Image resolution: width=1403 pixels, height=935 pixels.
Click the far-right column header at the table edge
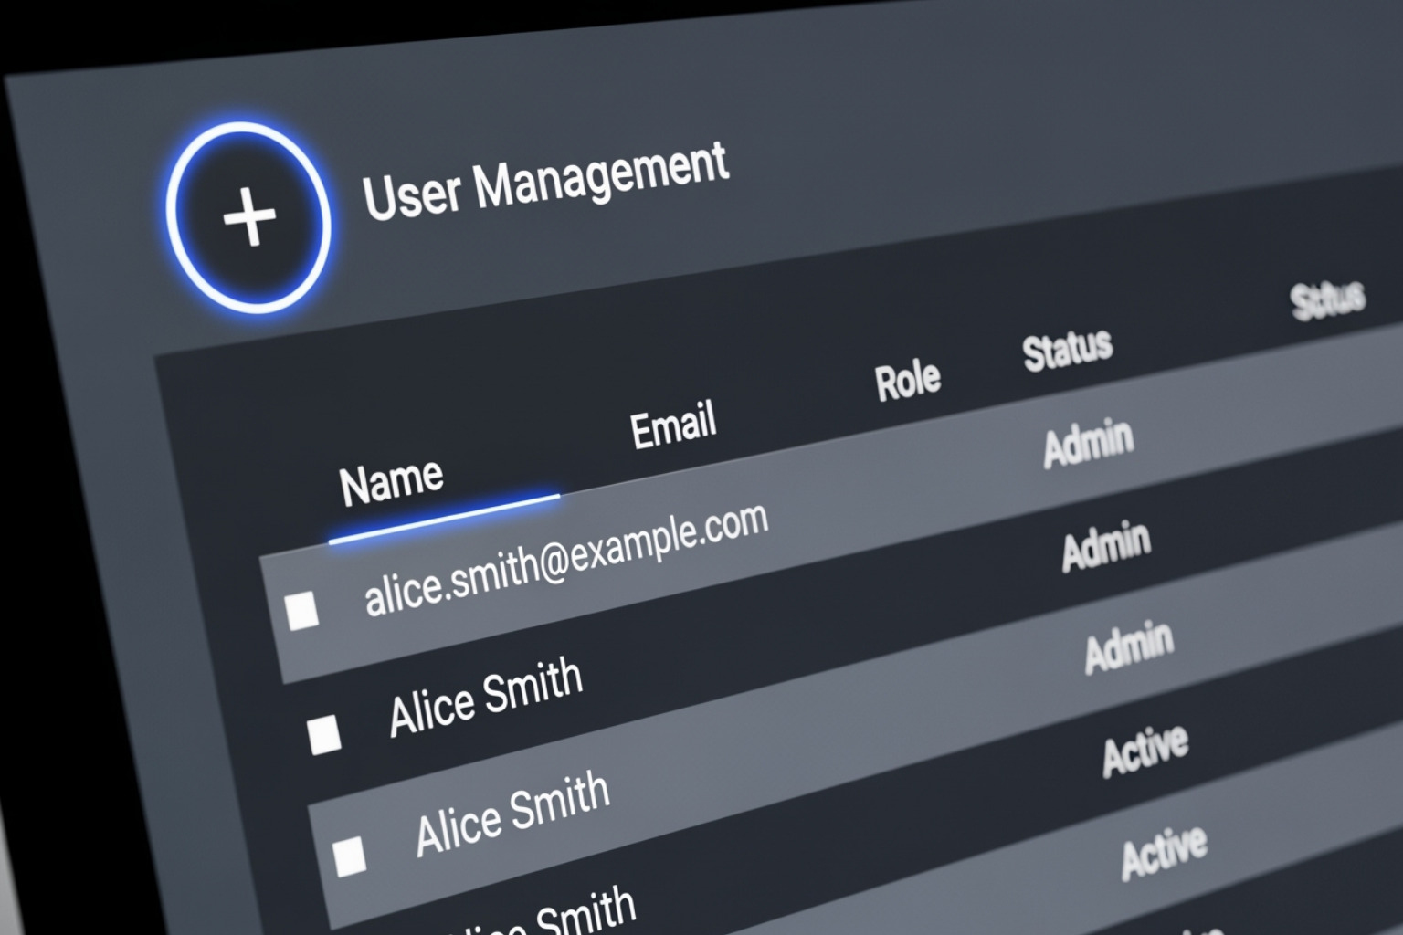tap(1326, 299)
